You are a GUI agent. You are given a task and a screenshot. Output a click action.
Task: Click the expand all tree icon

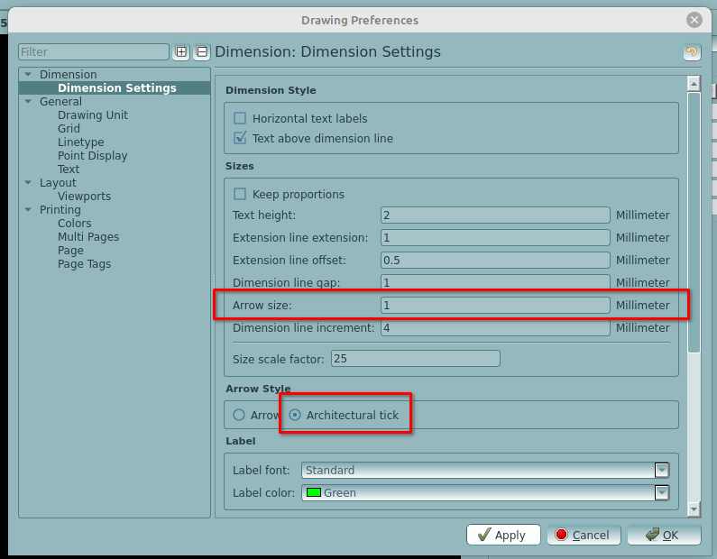point(181,52)
